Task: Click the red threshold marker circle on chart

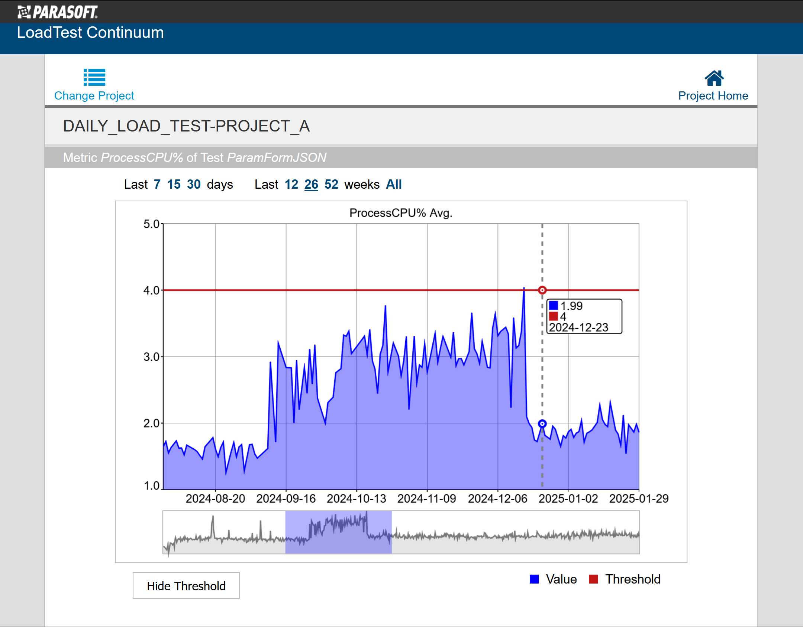Action: 542,290
